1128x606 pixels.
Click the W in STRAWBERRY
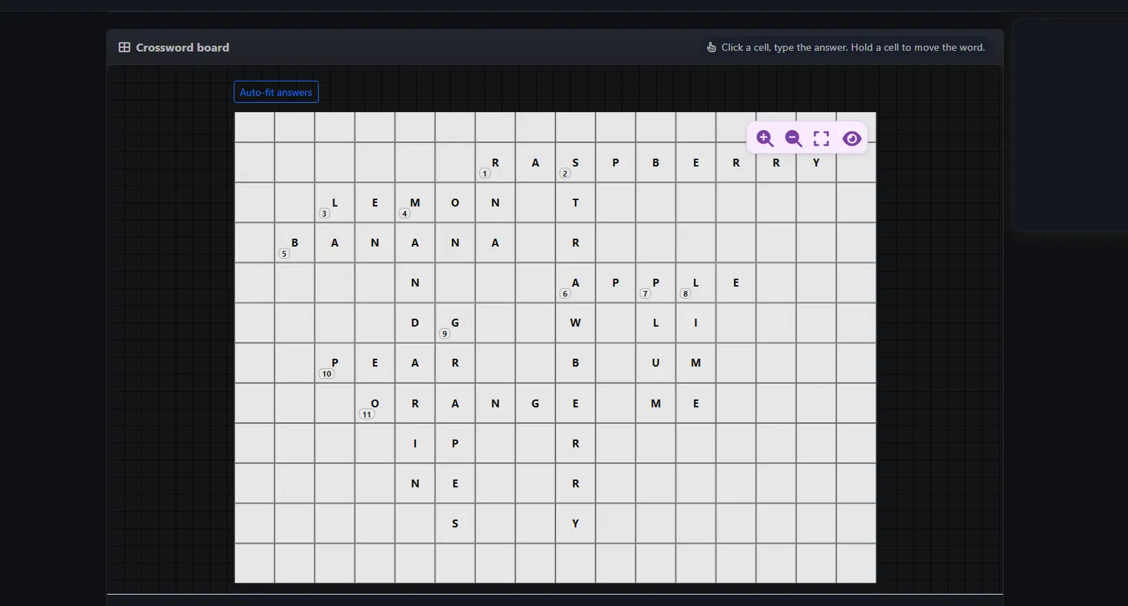point(575,322)
